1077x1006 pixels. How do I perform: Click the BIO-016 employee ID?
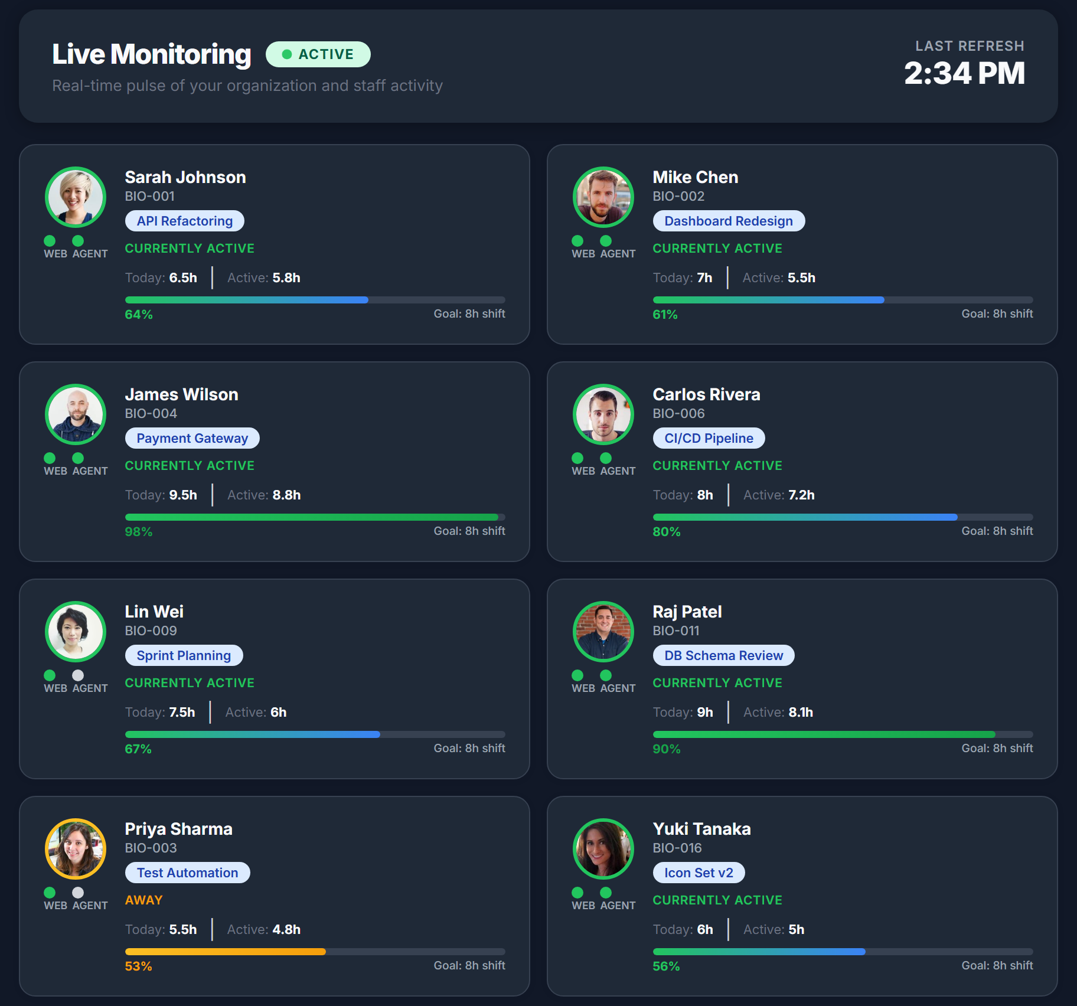677,848
